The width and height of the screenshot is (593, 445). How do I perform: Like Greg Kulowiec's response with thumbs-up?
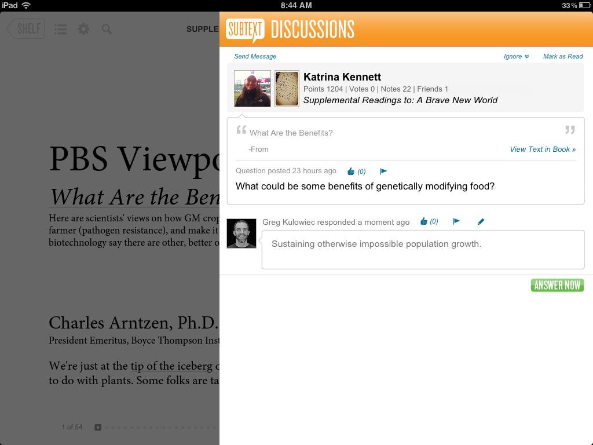click(424, 221)
